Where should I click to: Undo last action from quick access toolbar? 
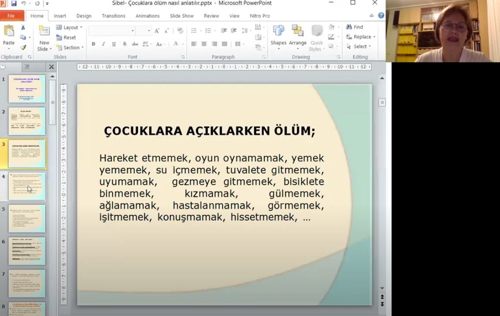(23, 3)
